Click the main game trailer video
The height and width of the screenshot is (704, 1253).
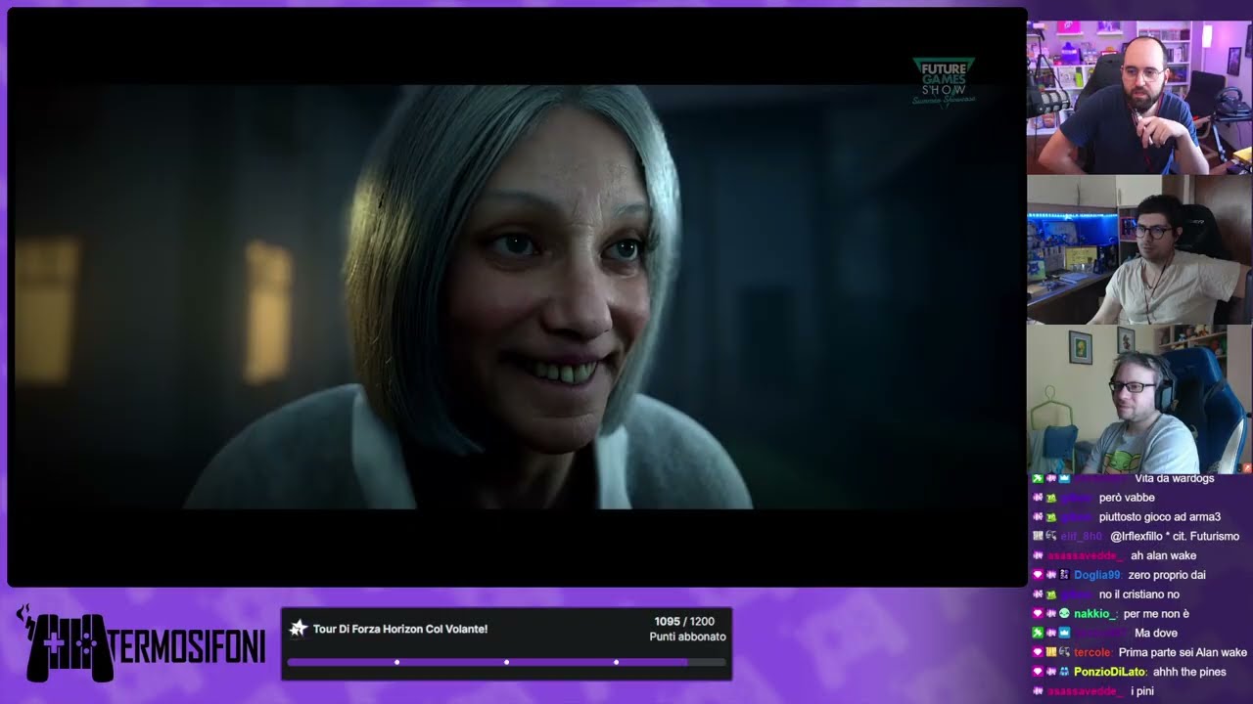pos(517,296)
